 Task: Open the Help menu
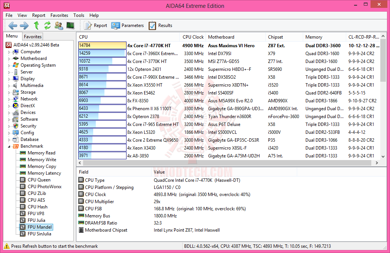[x=94, y=15]
